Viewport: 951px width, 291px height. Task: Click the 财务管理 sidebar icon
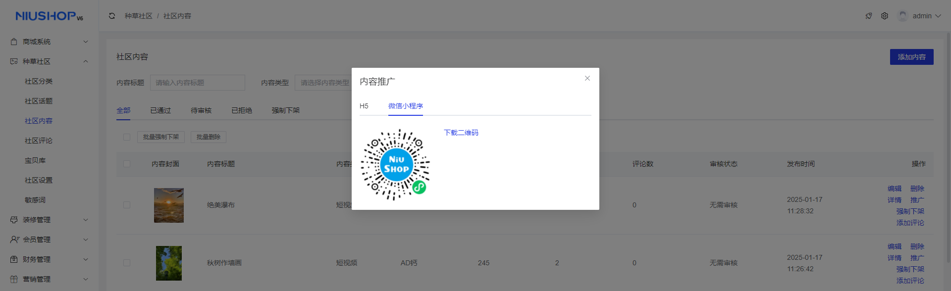coord(14,259)
